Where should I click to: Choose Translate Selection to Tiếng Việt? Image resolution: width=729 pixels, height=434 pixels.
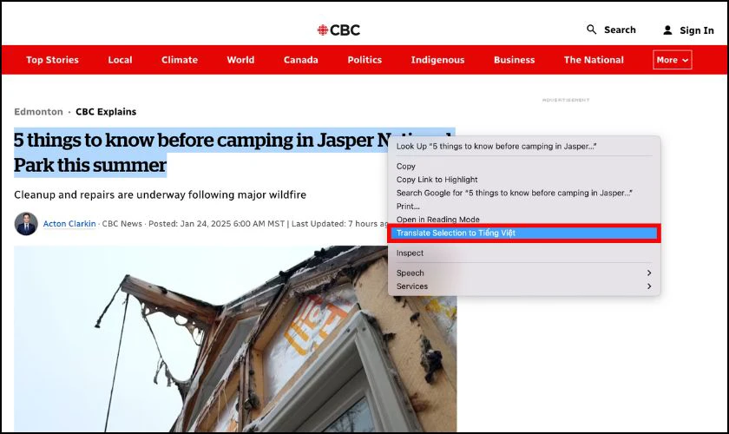pyautogui.click(x=524, y=233)
